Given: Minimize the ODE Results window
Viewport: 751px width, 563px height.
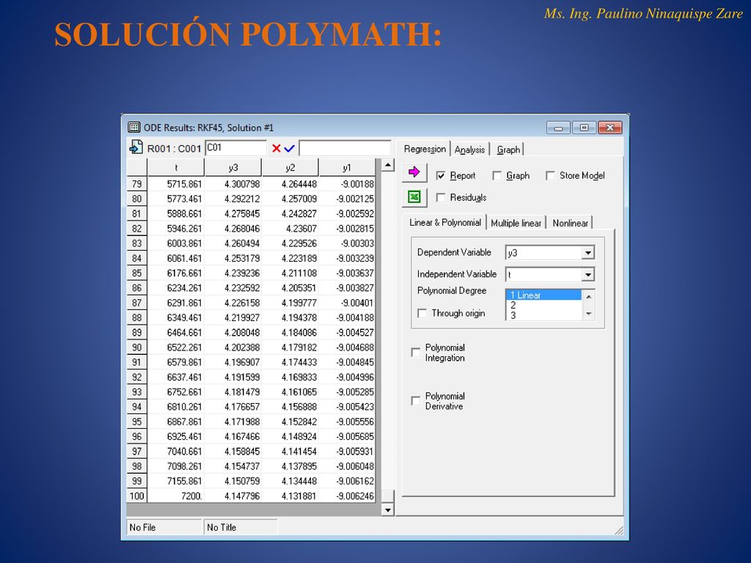Looking at the screenshot, I should [558, 128].
